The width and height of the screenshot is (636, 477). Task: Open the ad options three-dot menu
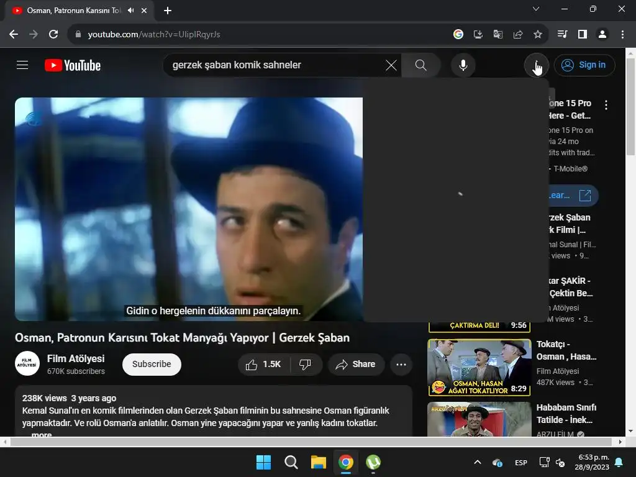pyautogui.click(x=606, y=105)
